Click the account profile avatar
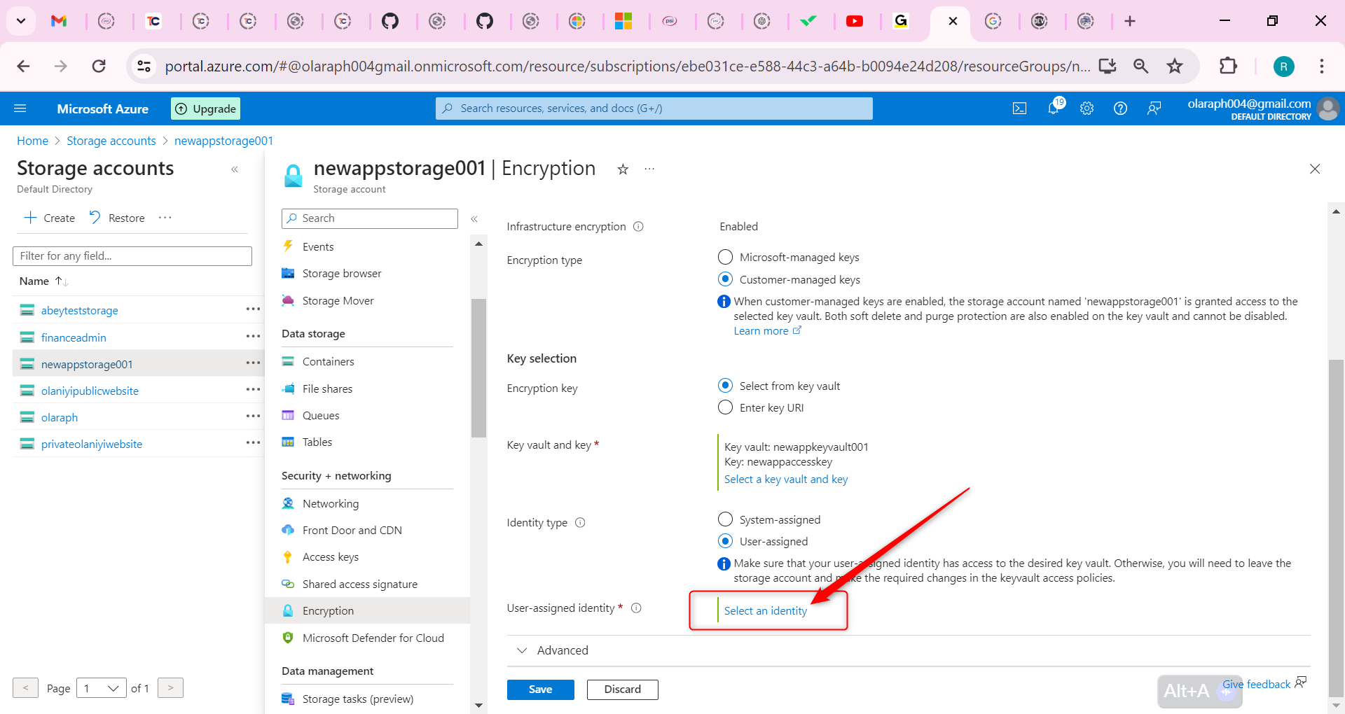 (x=1327, y=108)
